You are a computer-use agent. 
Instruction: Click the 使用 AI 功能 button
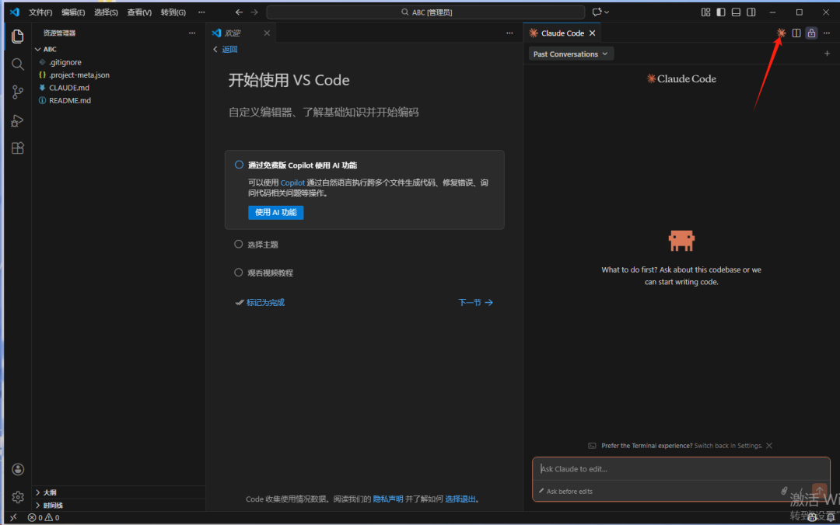pyautogui.click(x=276, y=213)
